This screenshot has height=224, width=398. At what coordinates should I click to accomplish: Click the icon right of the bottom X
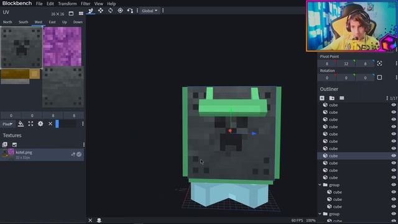[99, 220]
